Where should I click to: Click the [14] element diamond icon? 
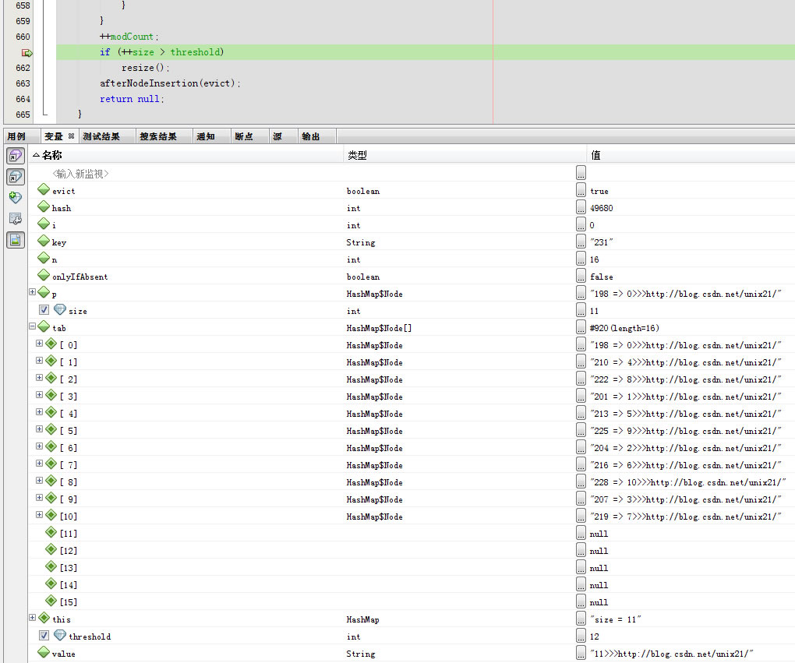tap(51, 584)
